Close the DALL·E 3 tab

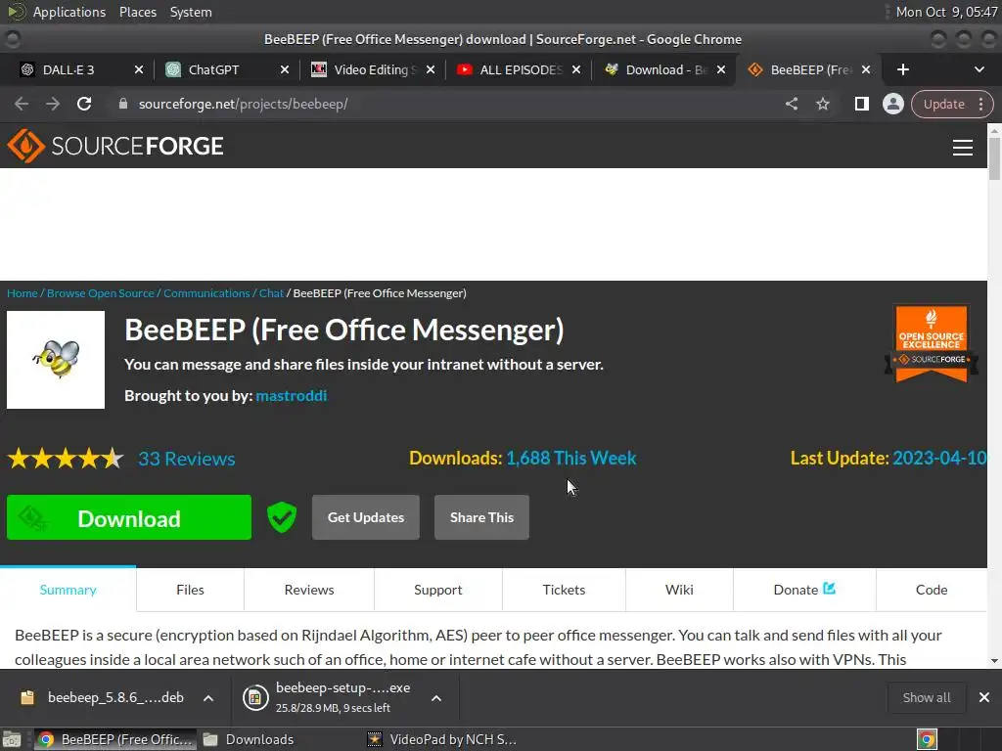click(x=139, y=69)
